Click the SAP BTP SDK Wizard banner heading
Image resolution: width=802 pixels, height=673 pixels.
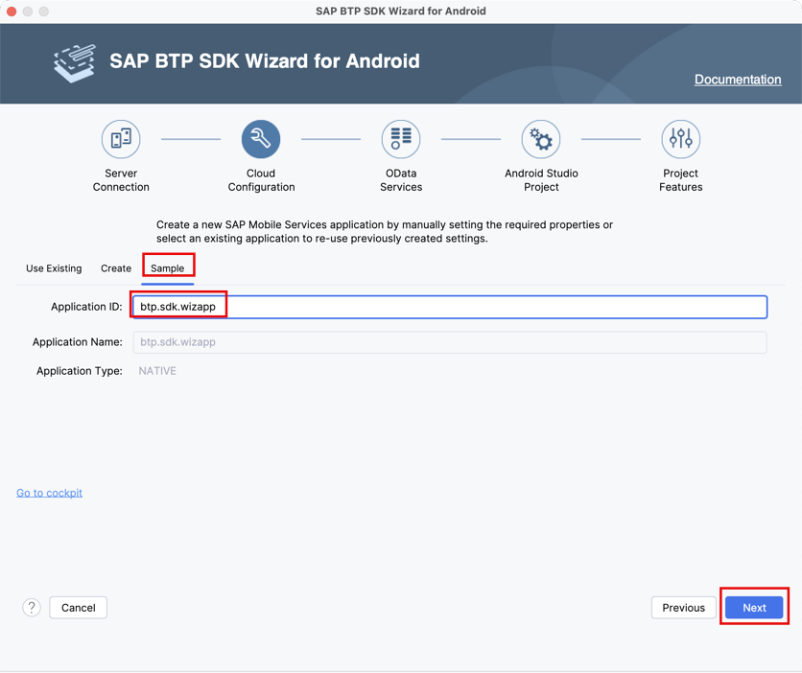[265, 60]
